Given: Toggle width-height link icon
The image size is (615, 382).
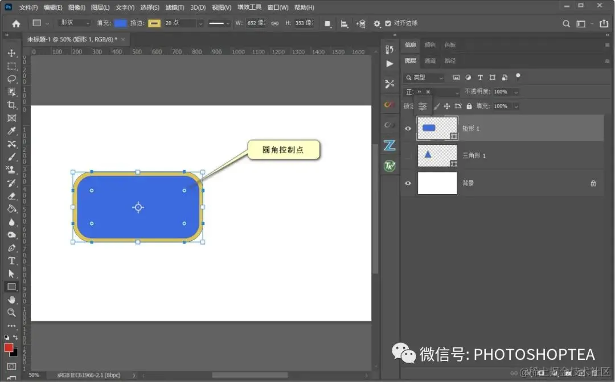Looking at the screenshot, I should 275,23.
